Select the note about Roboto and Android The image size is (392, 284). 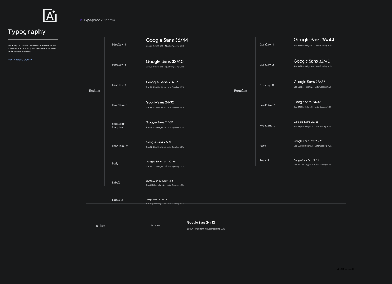point(32,49)
